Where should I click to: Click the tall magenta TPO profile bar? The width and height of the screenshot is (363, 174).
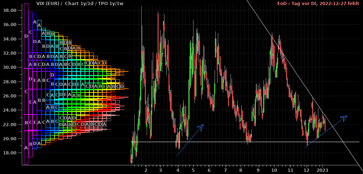pos(26,91)
